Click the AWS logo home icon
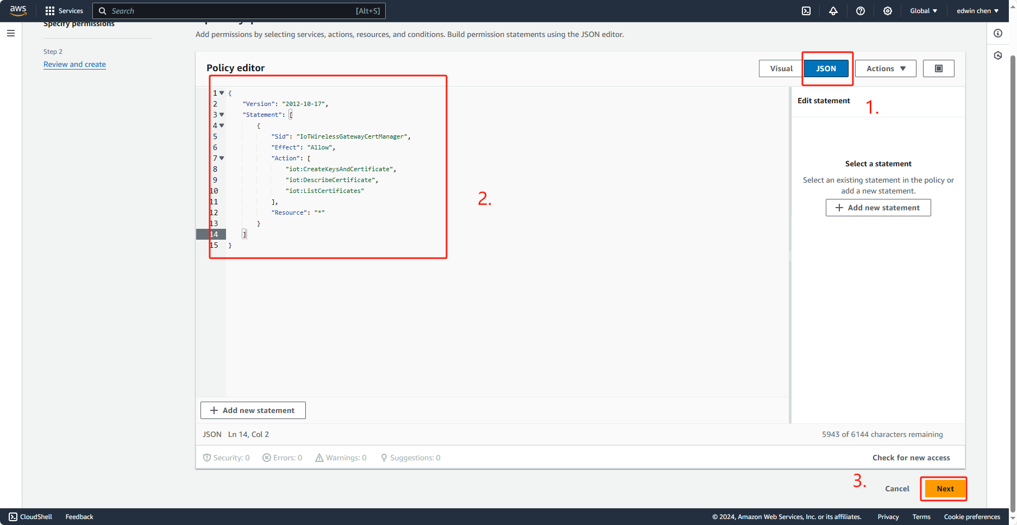Image resolution: width=1017 pixels, height=525 pixels. (18, 11)
